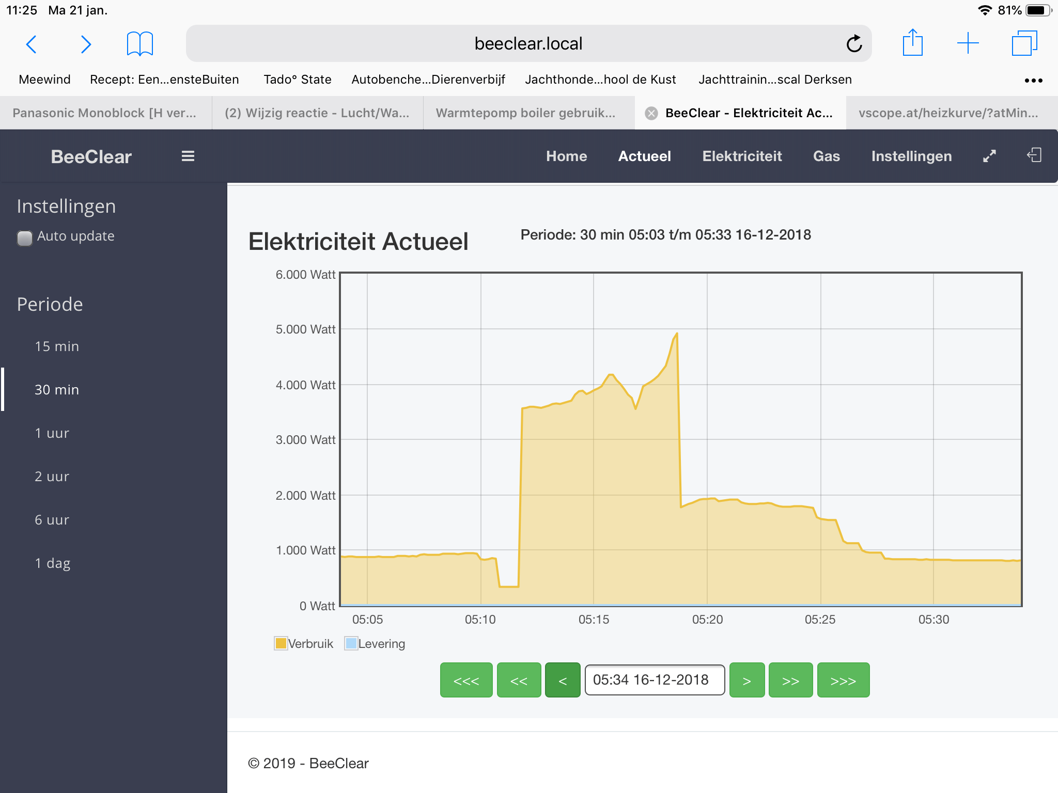Toggle the Verbruik legend series

click(x=305, y=644)
